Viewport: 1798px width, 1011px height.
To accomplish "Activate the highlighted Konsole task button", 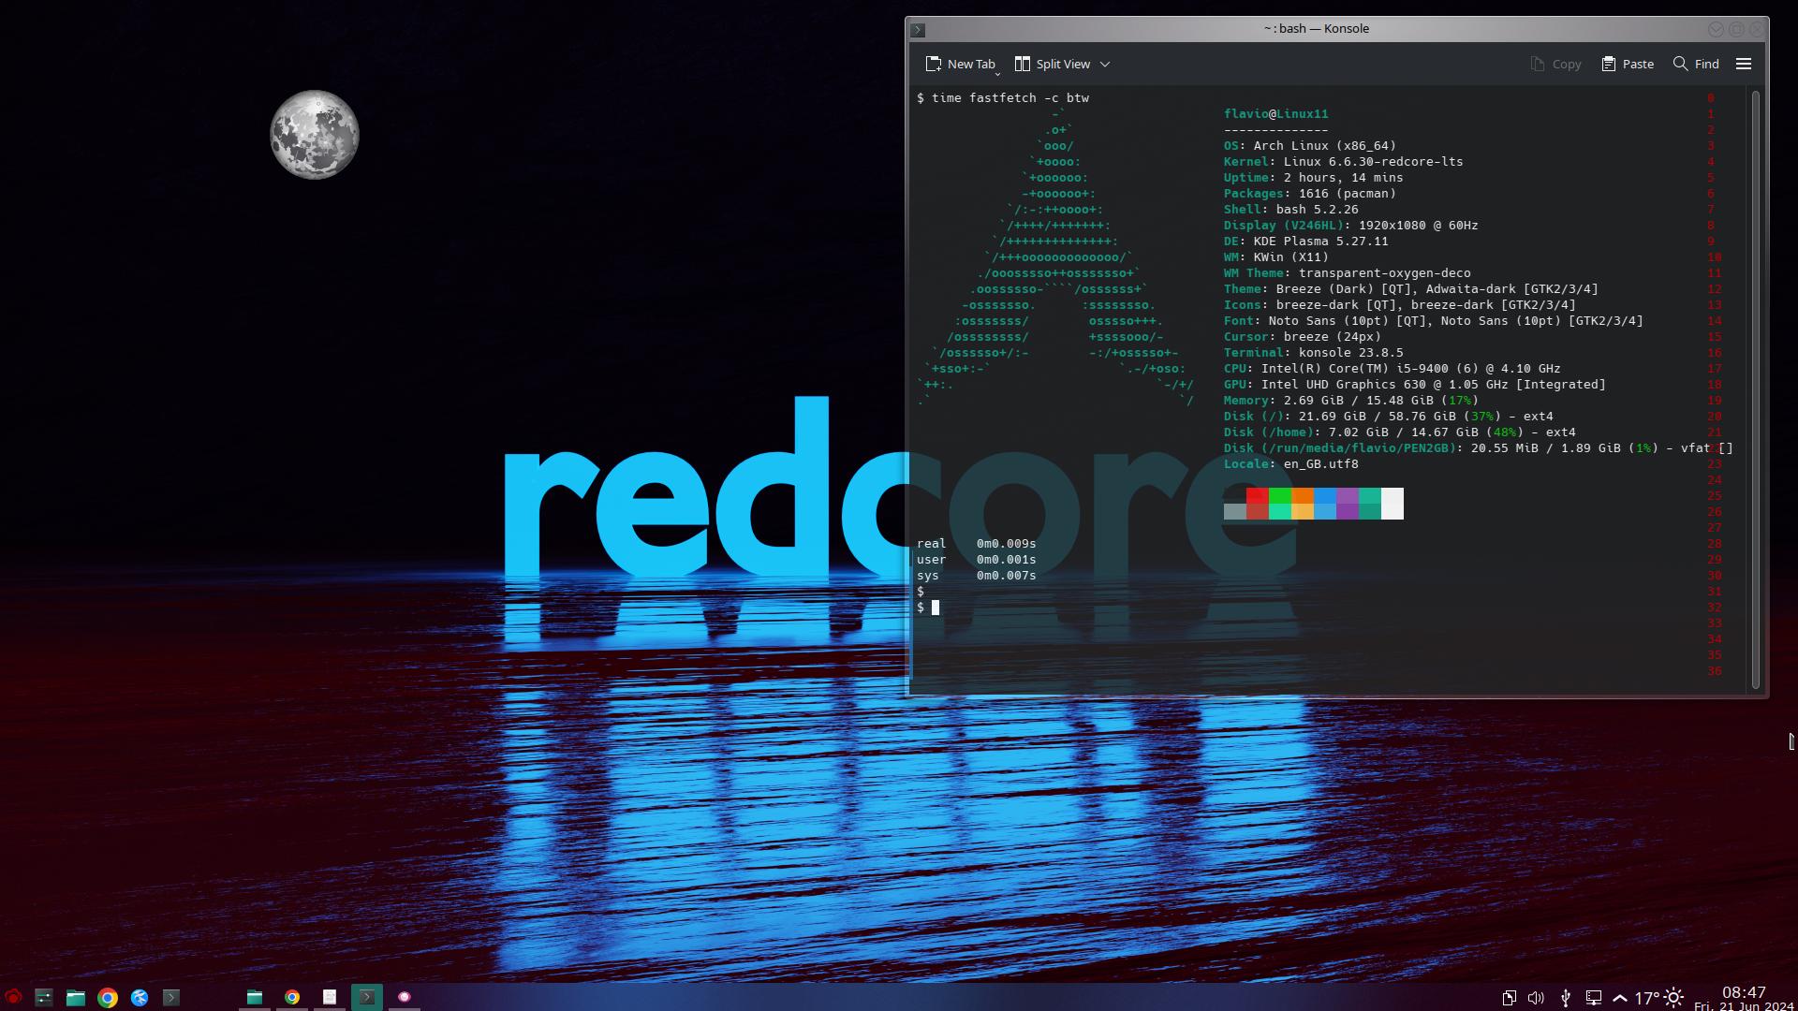I will click(367, 997).
